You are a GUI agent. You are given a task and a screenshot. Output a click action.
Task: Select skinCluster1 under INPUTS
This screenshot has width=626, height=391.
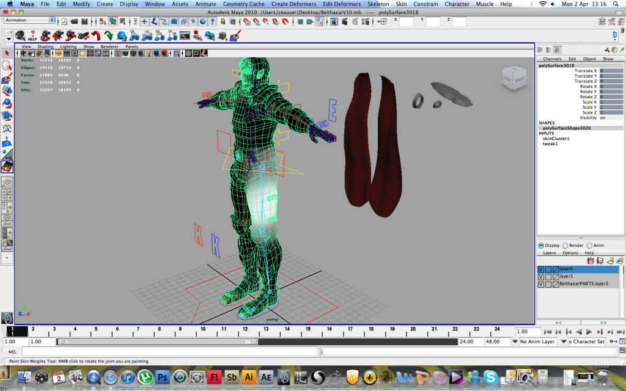[556, 139]
